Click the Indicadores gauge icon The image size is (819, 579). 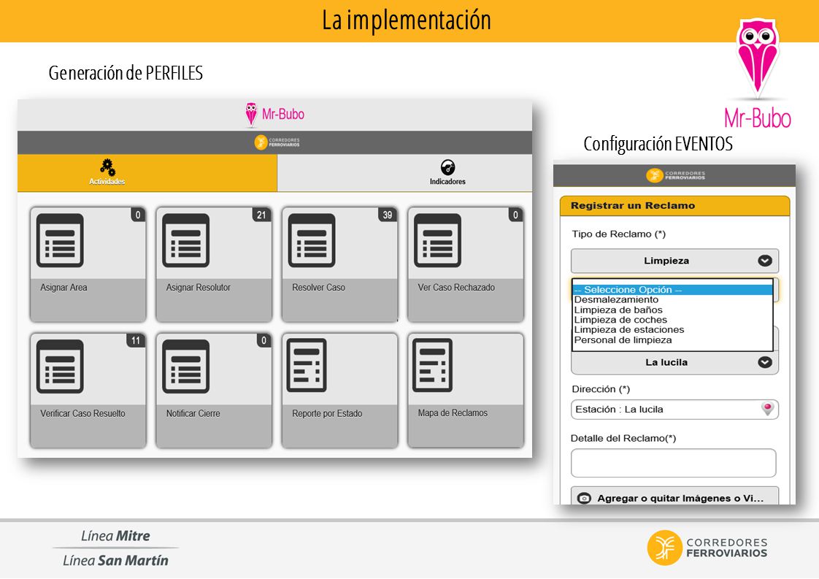point(447,167)
